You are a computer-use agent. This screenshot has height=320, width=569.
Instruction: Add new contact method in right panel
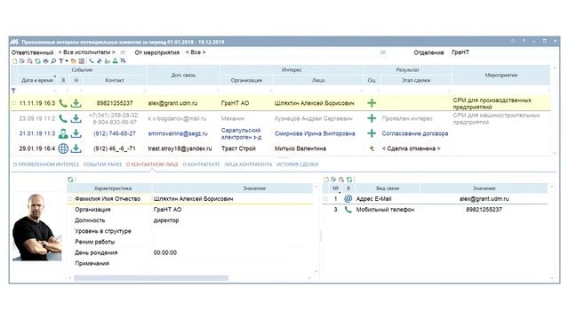point(326,180)
